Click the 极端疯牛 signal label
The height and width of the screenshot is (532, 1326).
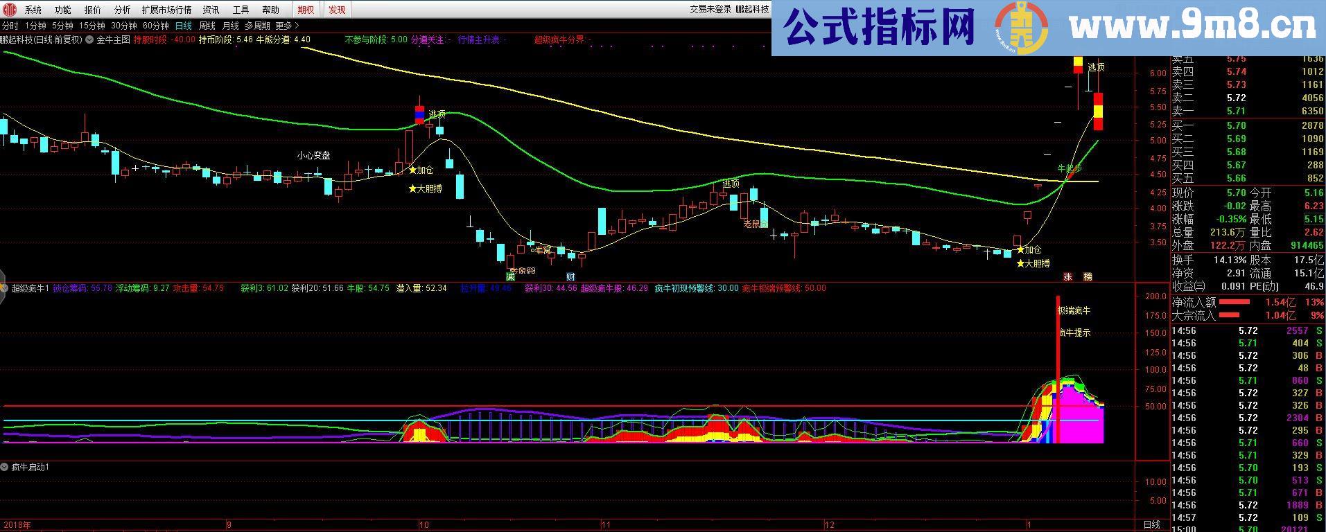pyautogui.click(x=1074, y=310)
